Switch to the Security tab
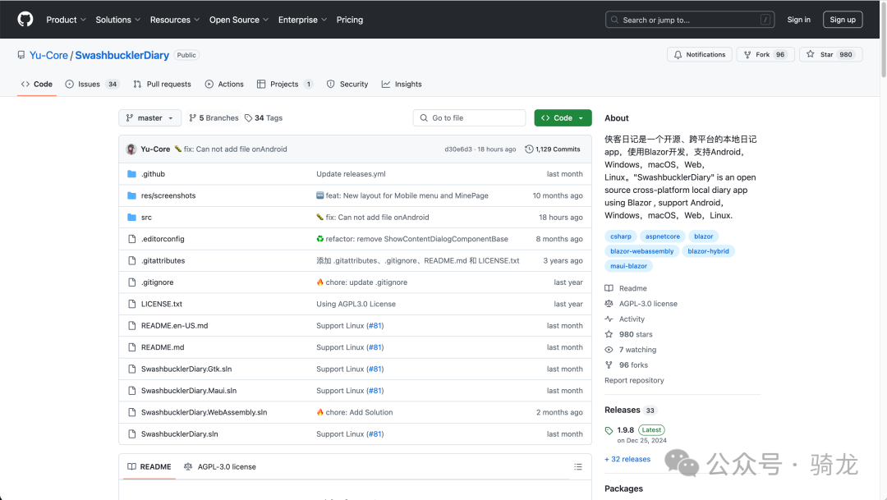Viewport: 887px width, 500px height. (347, 85)
